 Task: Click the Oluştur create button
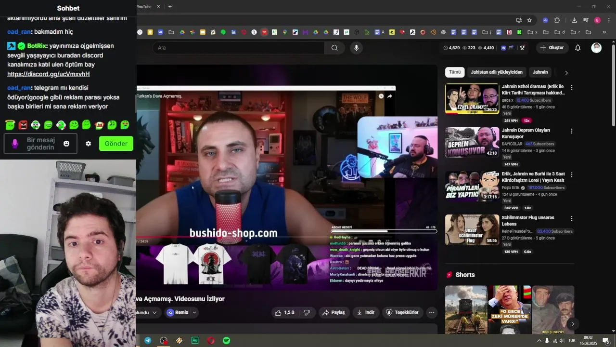(x=552, y=48)
